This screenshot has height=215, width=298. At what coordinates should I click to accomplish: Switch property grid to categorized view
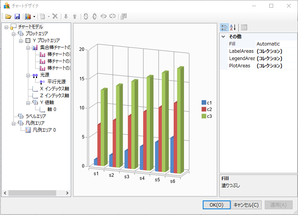[x=224, y=28]
